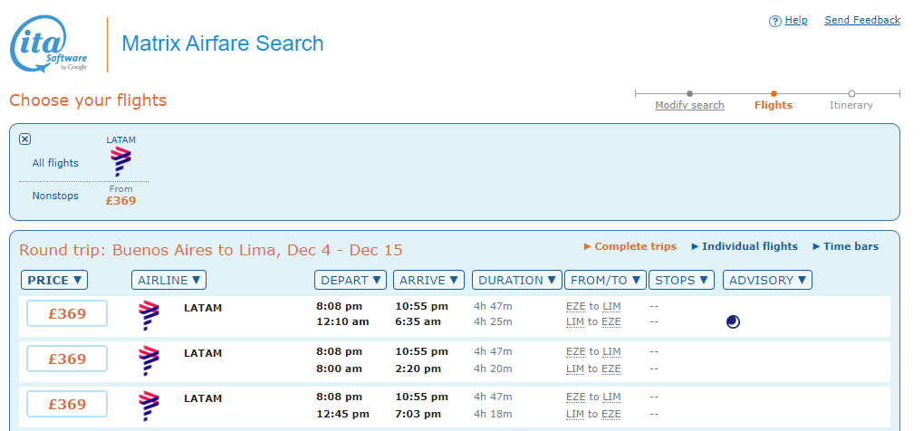Click the From £369 nonstop price
This screenshot has height=431, width=923.
click(x=120, y=196)
